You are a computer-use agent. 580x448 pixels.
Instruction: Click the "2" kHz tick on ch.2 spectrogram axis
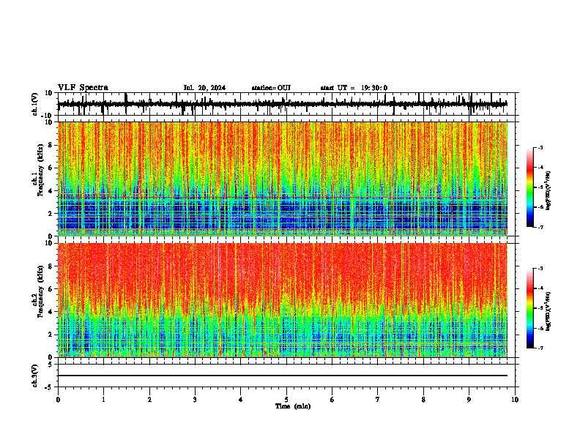51,335
